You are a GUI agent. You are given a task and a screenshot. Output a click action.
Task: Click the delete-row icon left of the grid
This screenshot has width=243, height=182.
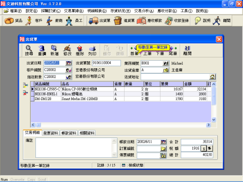coord(25,93)
